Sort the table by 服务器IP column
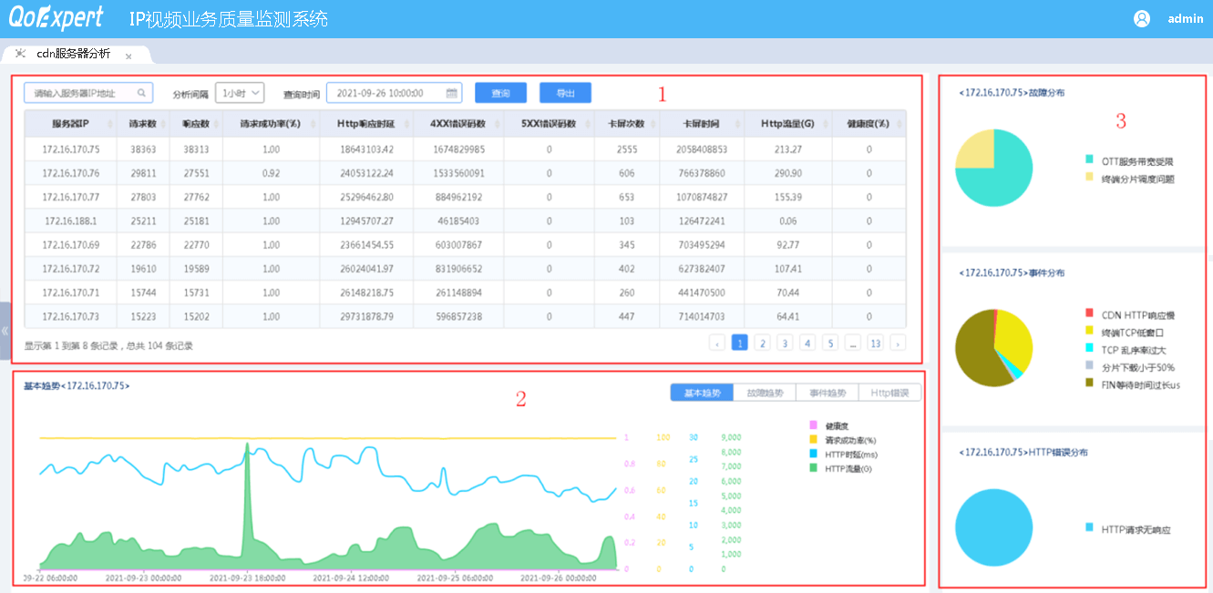The image size is (1213, 593). [69, 124]
